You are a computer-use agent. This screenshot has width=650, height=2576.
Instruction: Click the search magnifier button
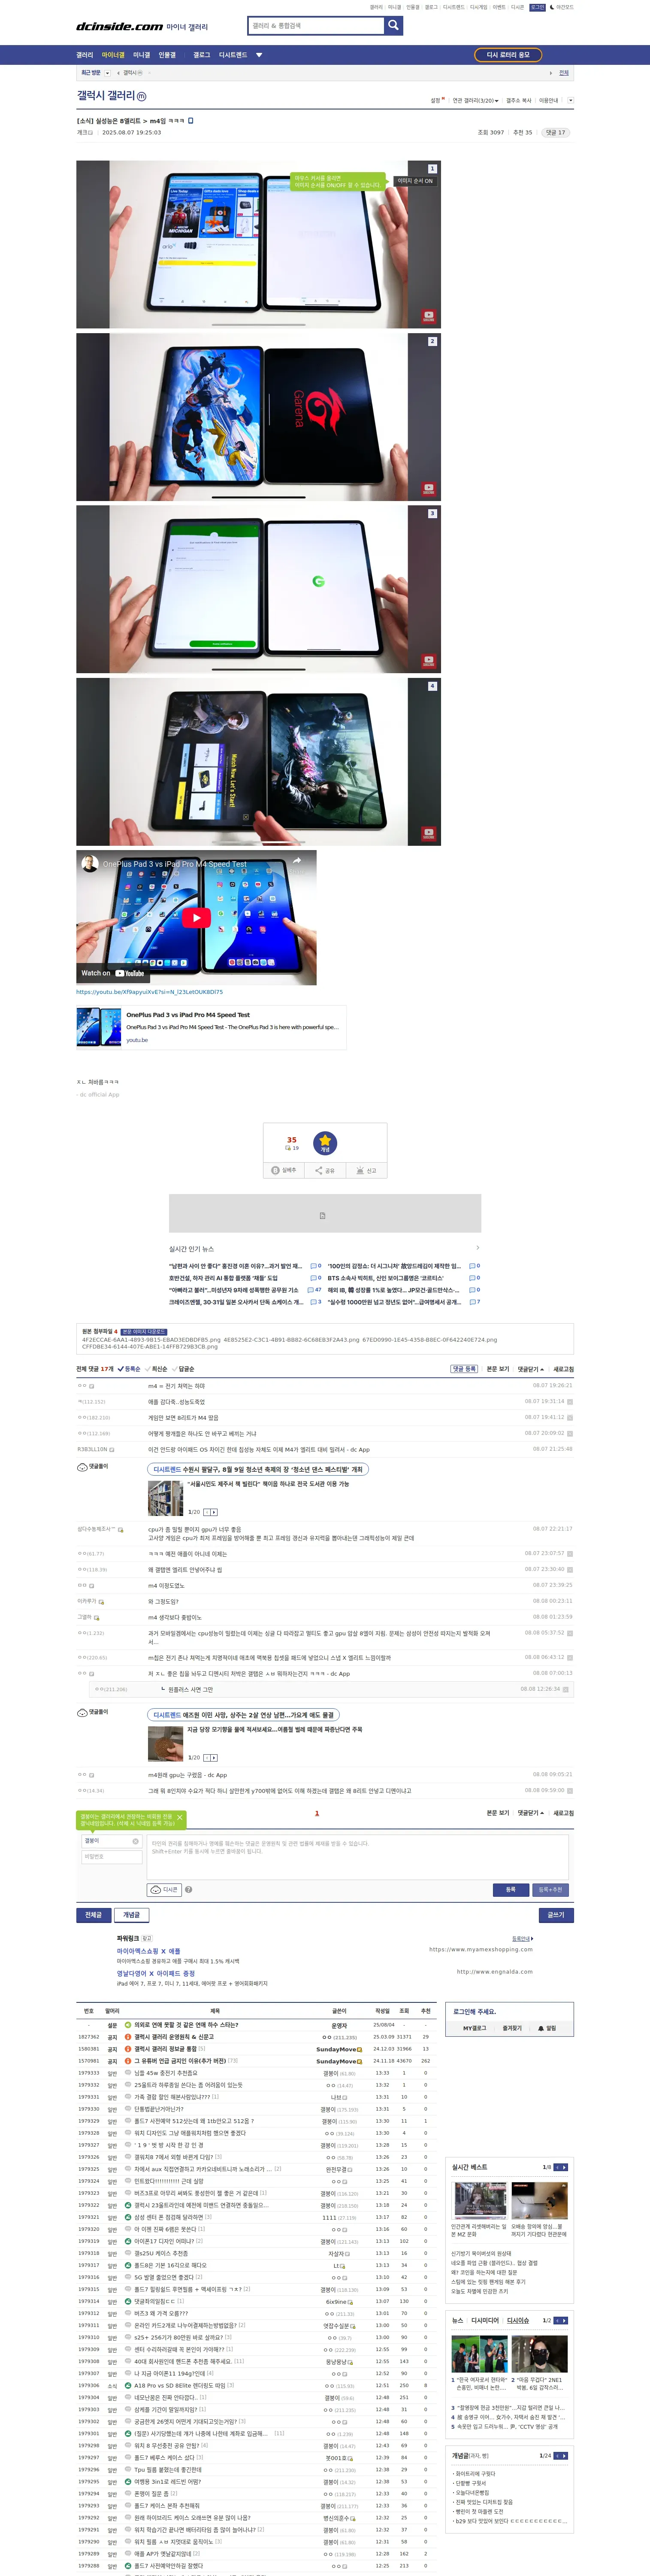click(x=393, y=25)
